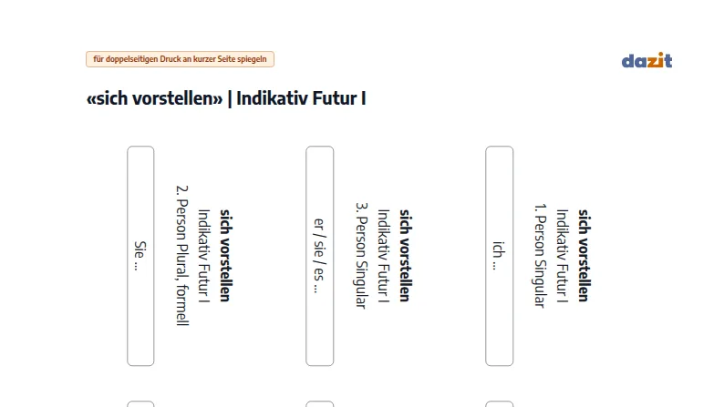Select the 'ich ...' answer box
This screenshot has width=724, height=407.
(499, 256)
